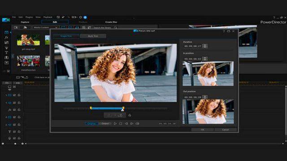Open the Plugins menu

29,17
